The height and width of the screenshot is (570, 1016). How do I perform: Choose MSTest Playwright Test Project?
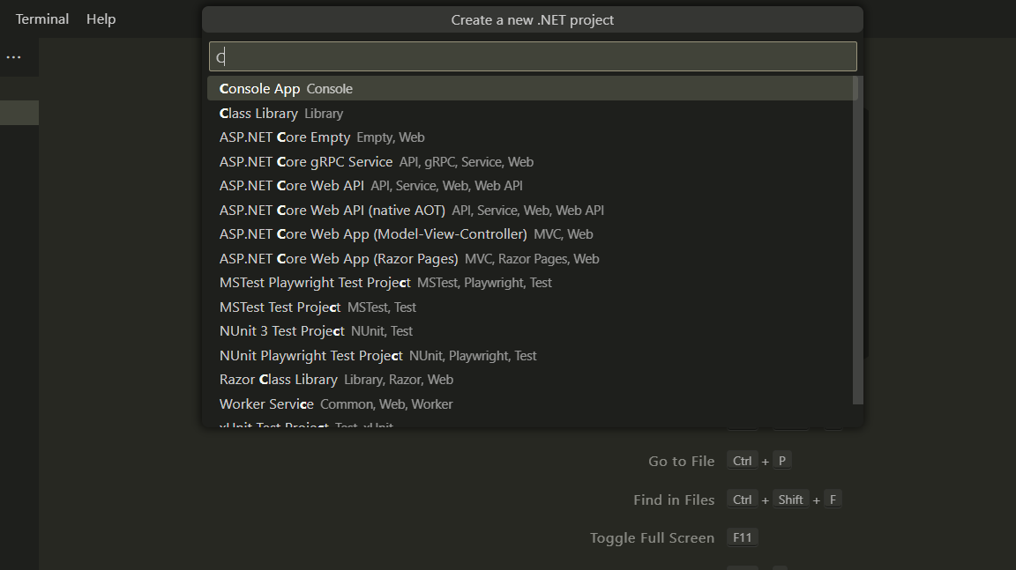(532, 283)
